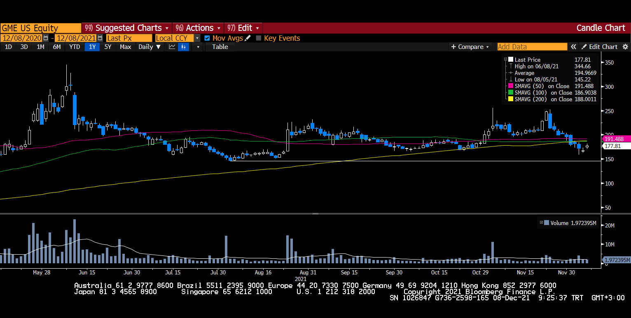The image size is (631, 318).
Task: Toggle the Mov Avgs checkbox
Action: click(207, 38)
